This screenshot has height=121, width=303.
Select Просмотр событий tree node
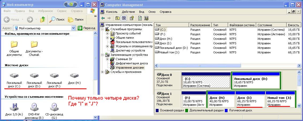tap(128, 33)
